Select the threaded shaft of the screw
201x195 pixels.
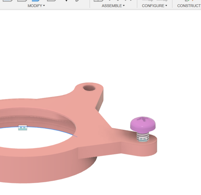pyautogui.click(x=143, y=135)
